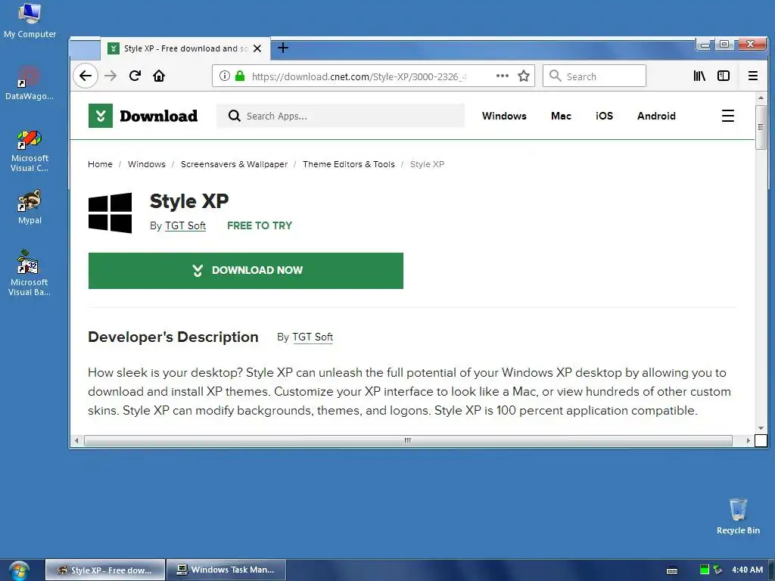Open the Windows Start orb

19,570
